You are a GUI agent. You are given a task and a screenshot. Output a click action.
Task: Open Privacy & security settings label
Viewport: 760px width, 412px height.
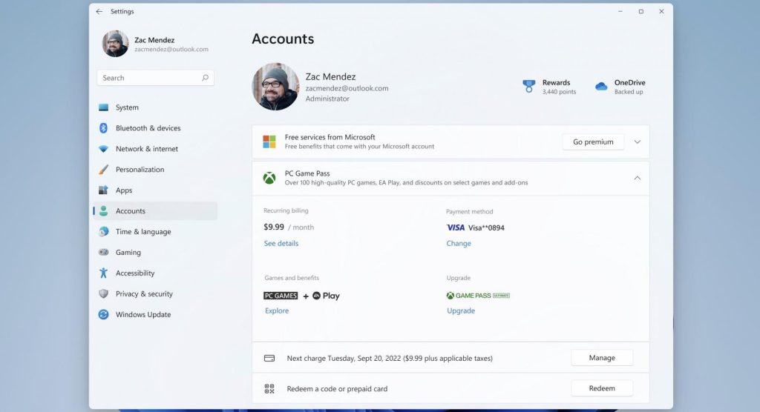[144, 294]
